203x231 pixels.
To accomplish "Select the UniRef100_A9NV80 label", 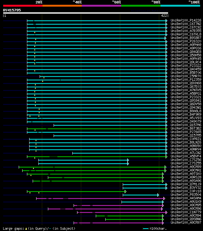I will [x=186, y=146].
